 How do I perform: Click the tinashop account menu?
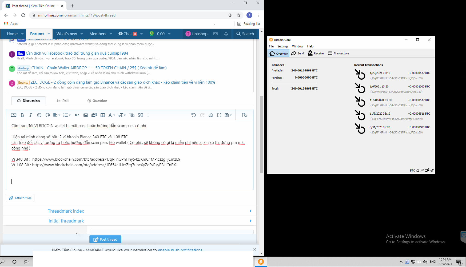197,34
